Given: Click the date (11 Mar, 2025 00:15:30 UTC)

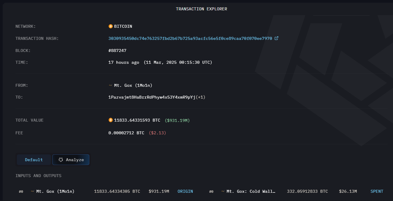Looking at the screenshot, I should point(178,62).
